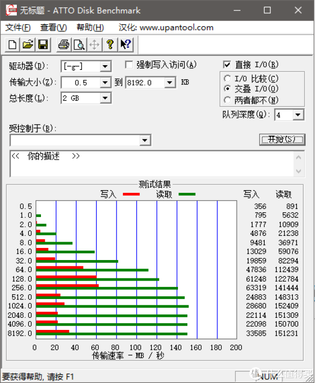Toggle the 直接 I/O checkbox
This screenshot has width=315, height=383.
[227, 65]
